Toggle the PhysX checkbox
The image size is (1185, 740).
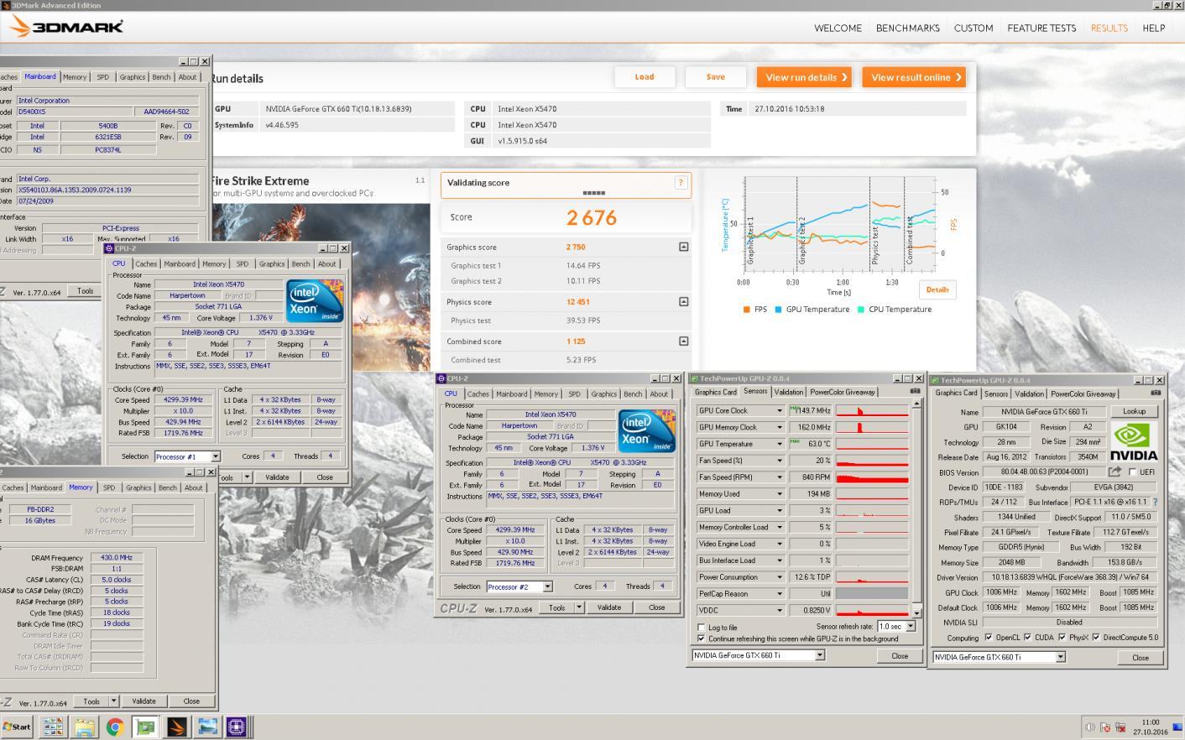pyautogui.click(x=1062, y=638)
